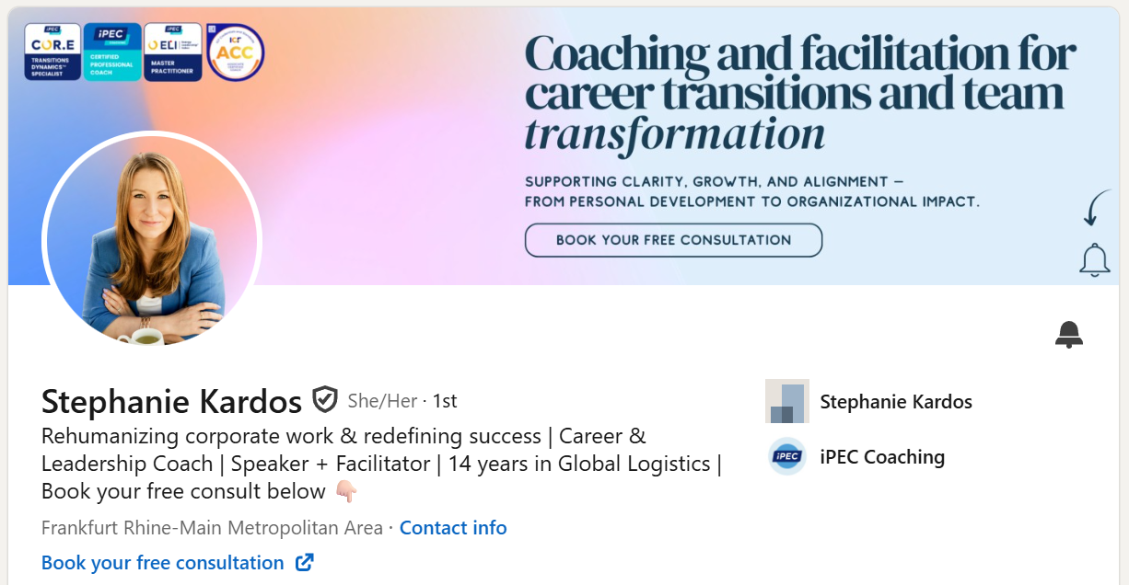
Task: Click the Frankfurt Rhine-Main location text
Action: [210, 527]
